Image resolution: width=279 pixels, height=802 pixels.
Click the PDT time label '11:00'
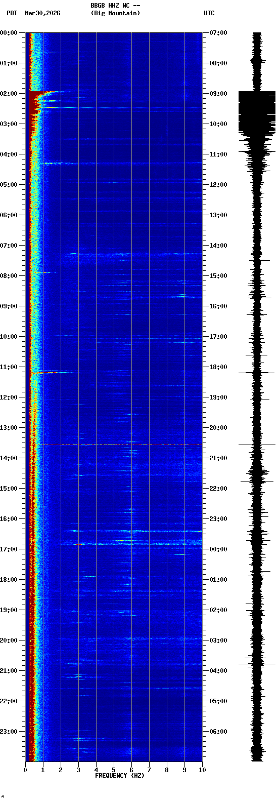9,367
